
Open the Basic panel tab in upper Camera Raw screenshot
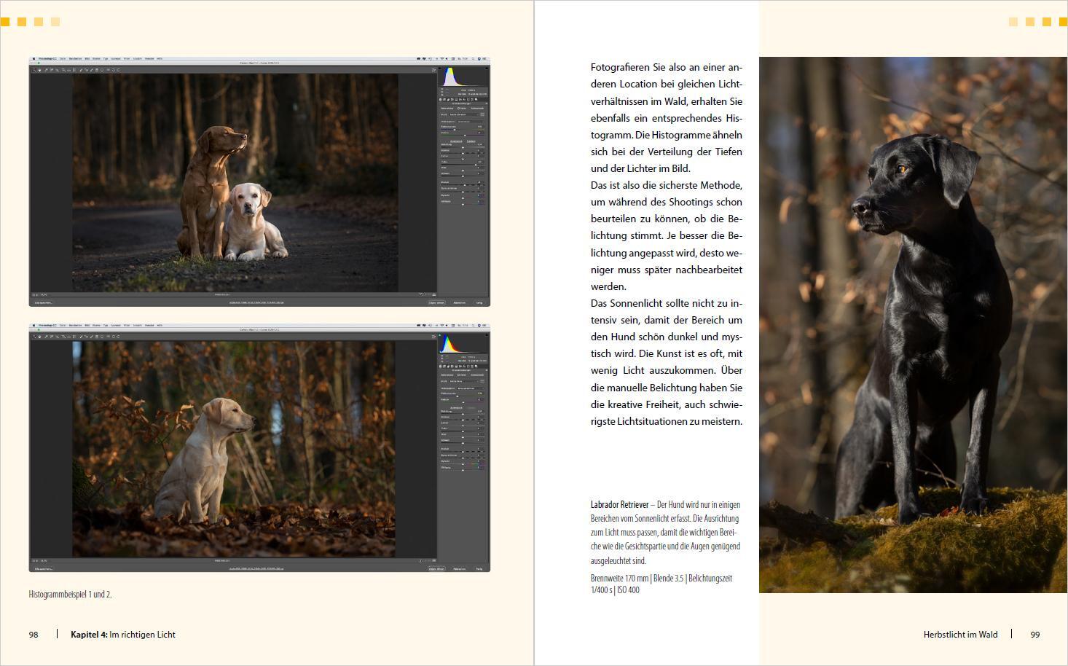[x=440, y=100]
